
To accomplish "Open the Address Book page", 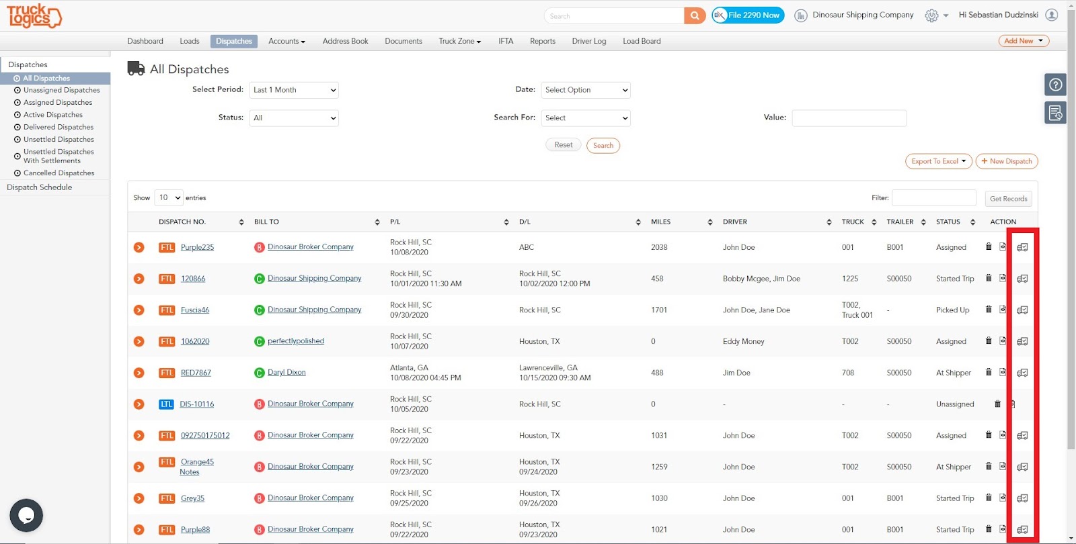I will (x=346, y=41).
